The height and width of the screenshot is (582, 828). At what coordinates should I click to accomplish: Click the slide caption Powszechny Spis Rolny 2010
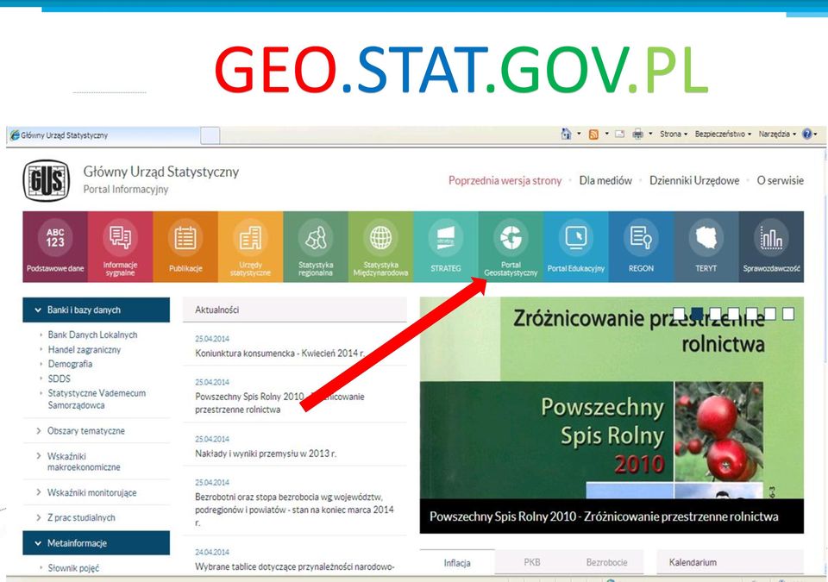tap(604, 516)
